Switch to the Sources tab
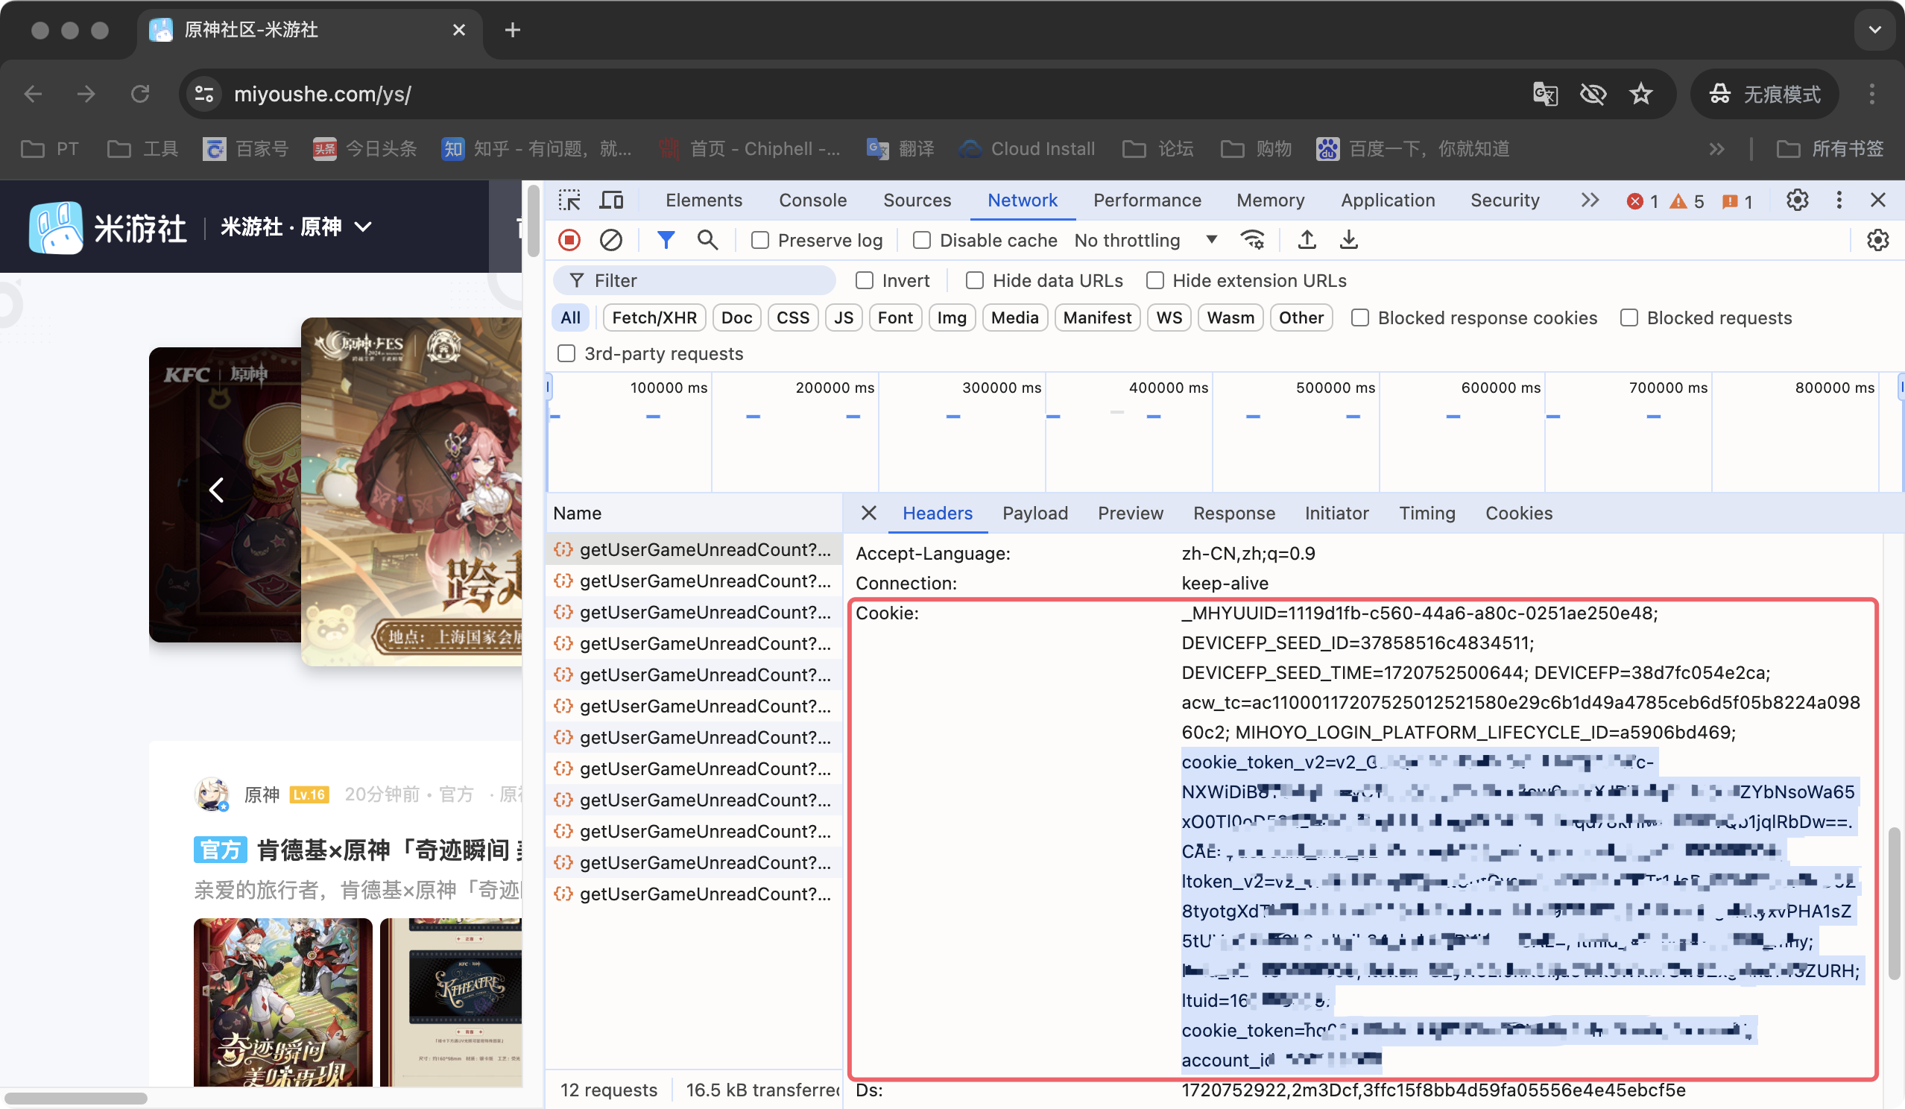This screenshot has width=1905, height=1109. tap(917, 200)
